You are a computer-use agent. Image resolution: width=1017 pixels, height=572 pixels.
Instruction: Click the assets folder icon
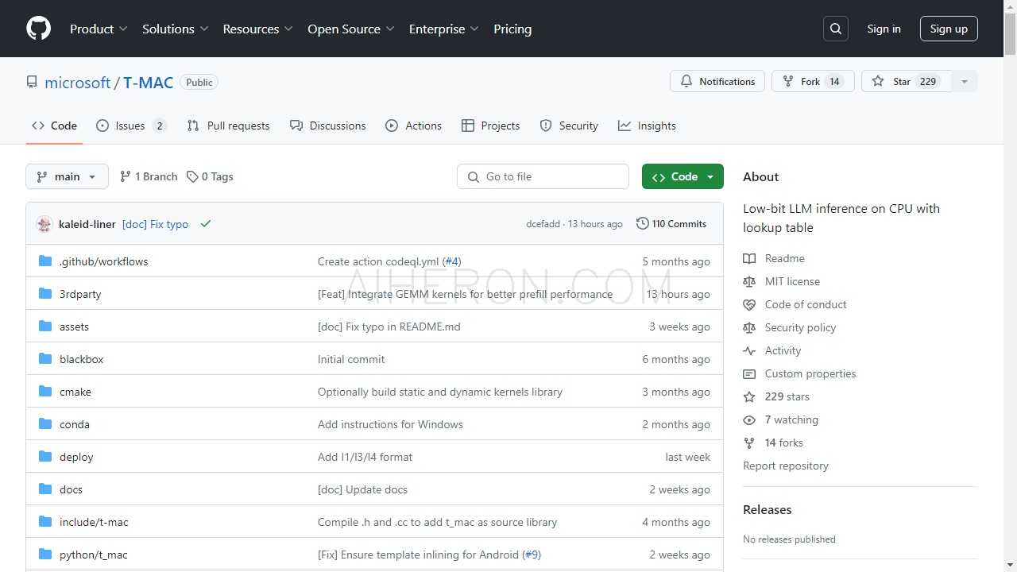[45, 327]
